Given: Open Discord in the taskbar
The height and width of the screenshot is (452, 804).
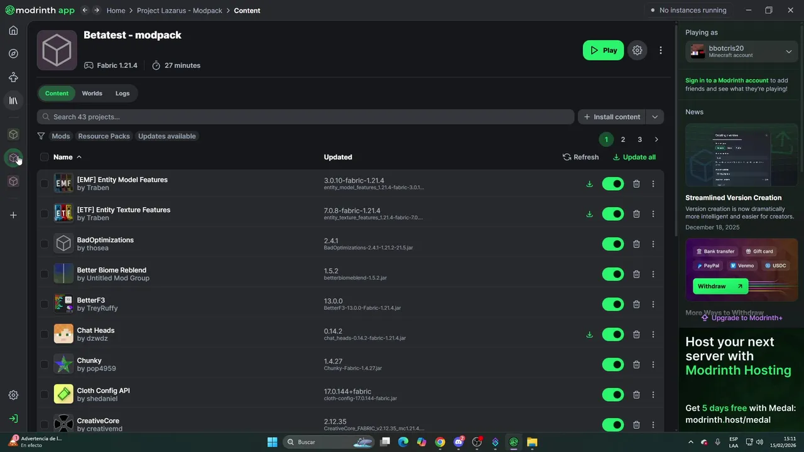Looking at the screenshot, I should [x=459, y=442].
